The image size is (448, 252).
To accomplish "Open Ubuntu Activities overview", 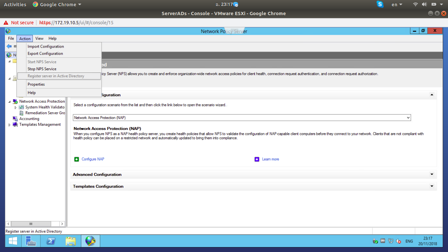I will point(15,5).
